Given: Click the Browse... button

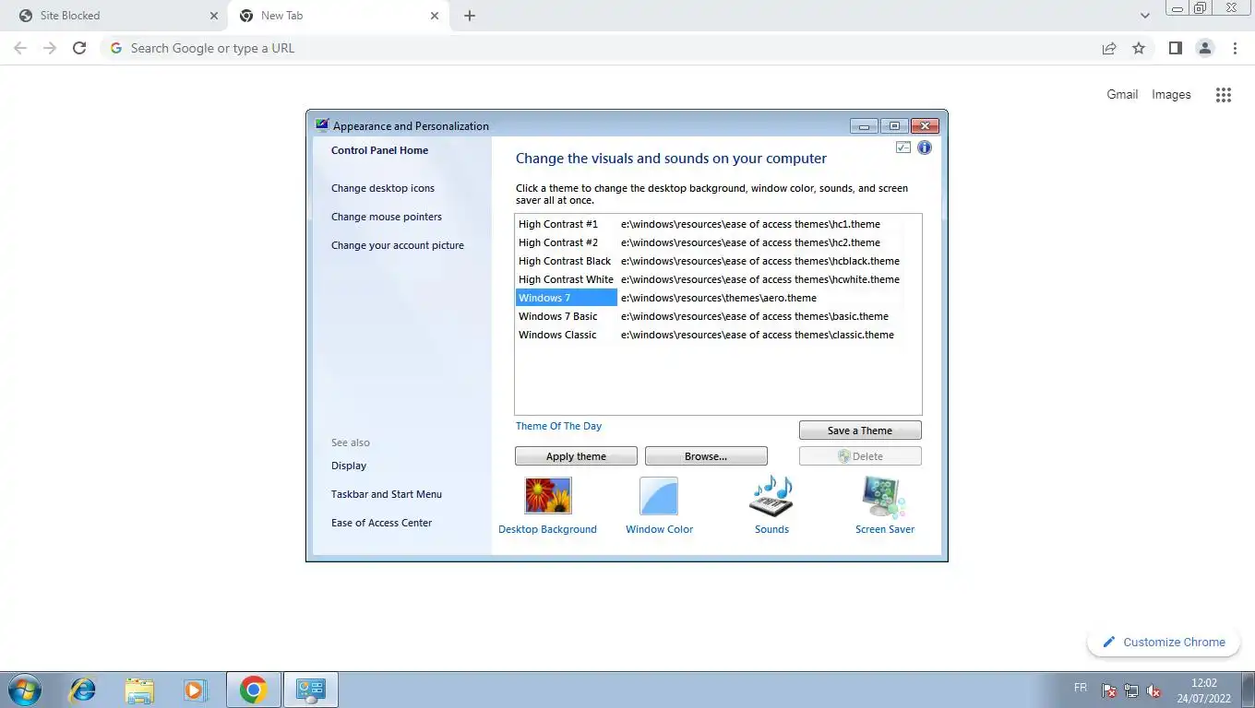Looking at the screenshot, I should (706, 456).
